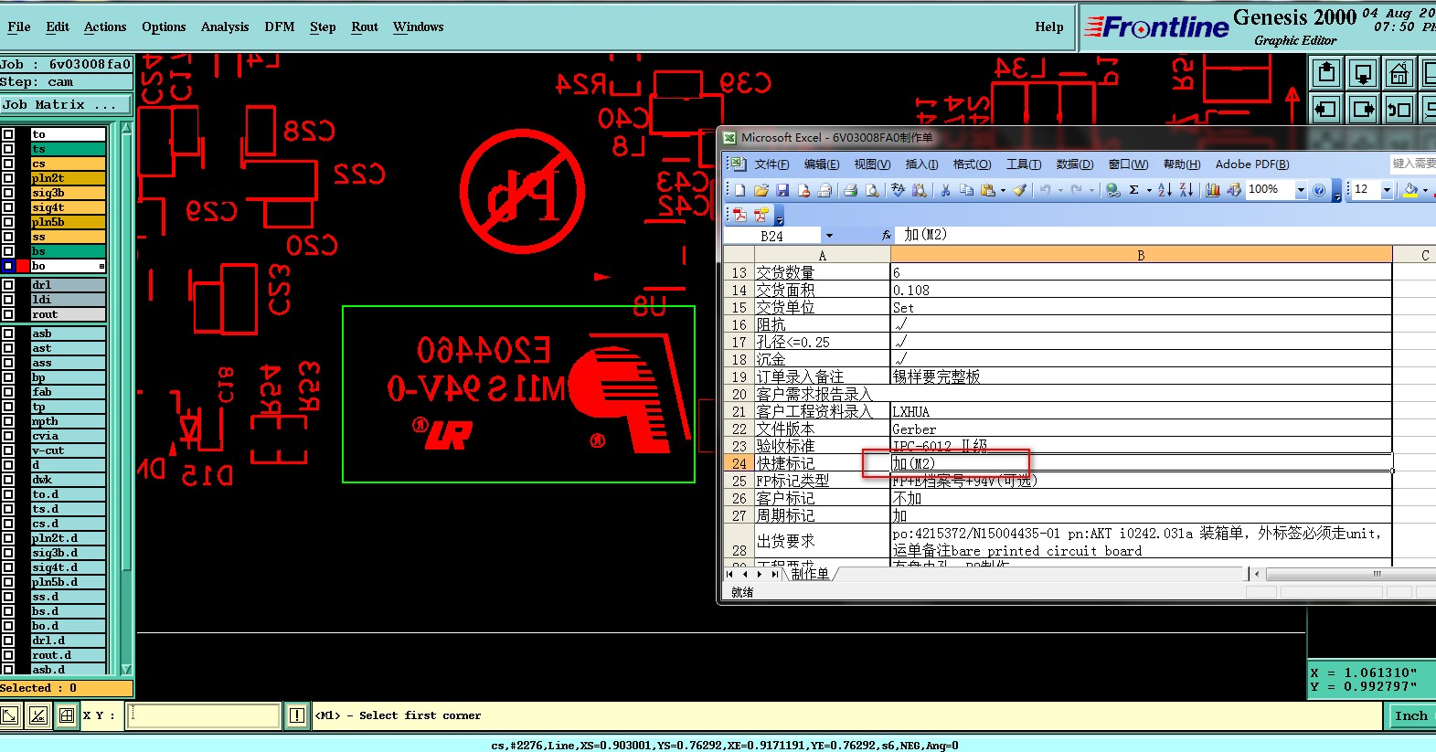The width and height of the screenshot is (1436, 752).
Task: Click the angle measurement icon in bottom bar
Action: coord(38,715)
